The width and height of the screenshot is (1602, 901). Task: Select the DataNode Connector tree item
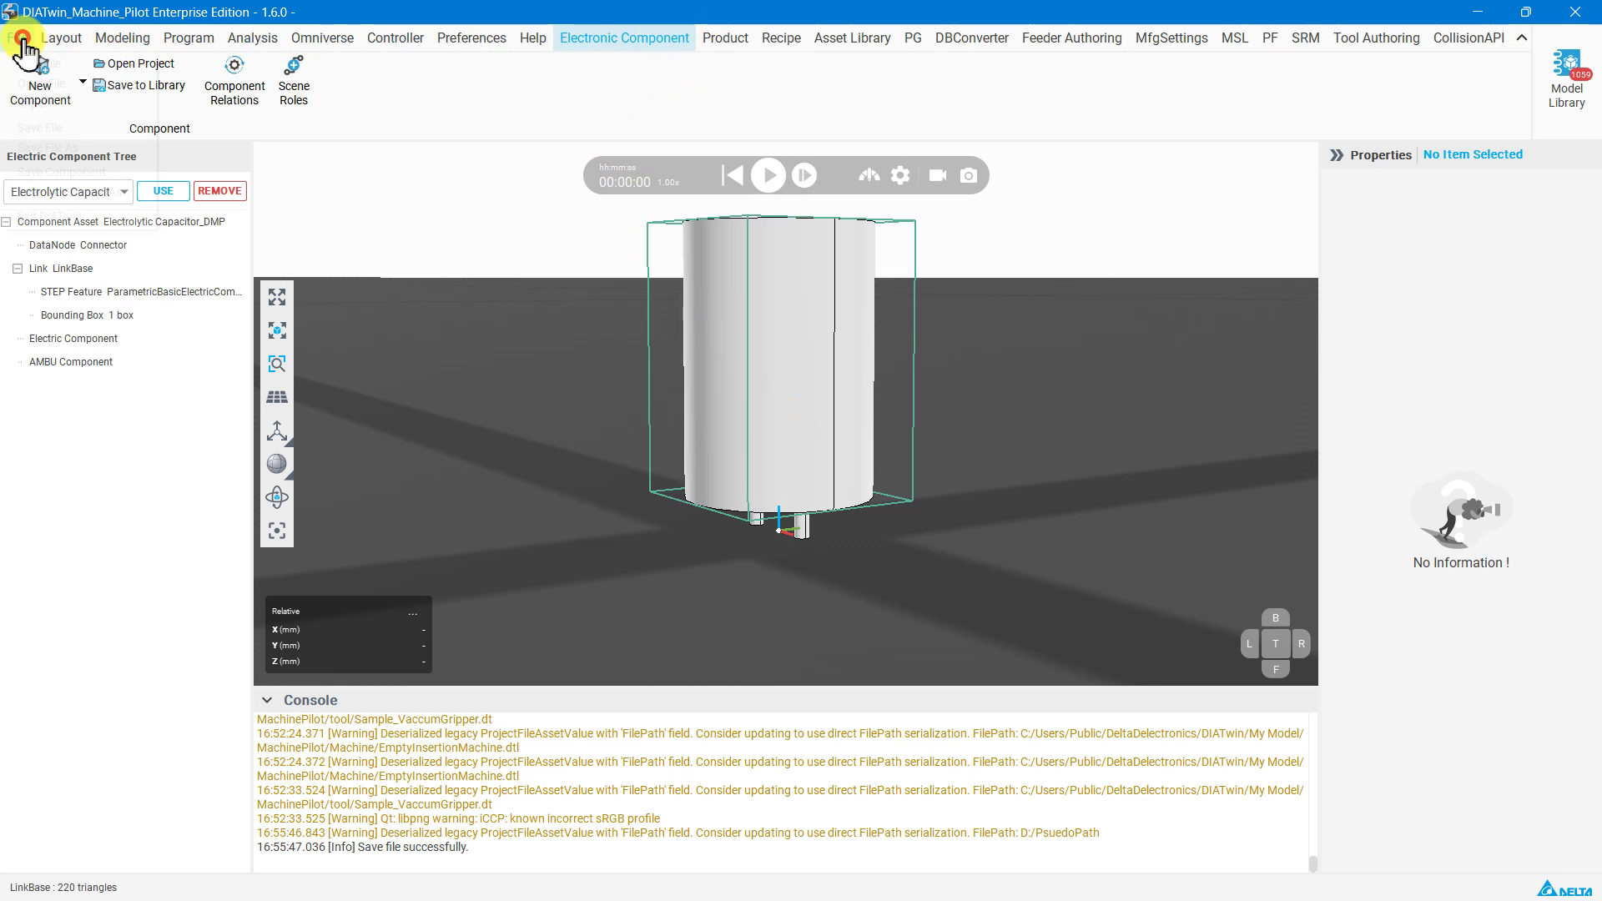click(78, 245)
